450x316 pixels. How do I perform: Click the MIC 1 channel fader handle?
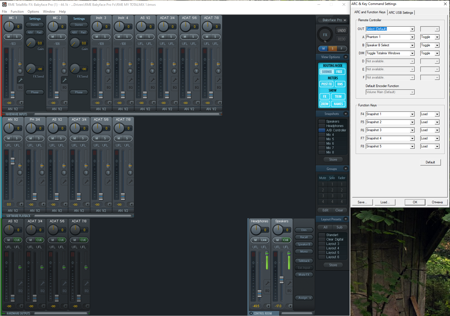(x=13, y=94)
